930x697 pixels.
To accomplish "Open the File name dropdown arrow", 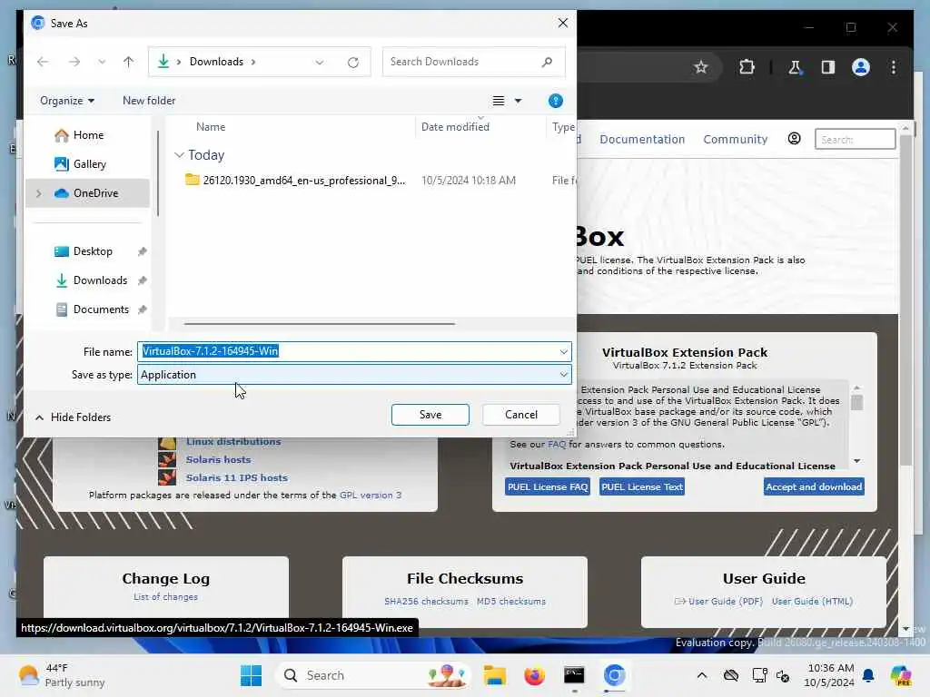I will click(x=563, y=352).
